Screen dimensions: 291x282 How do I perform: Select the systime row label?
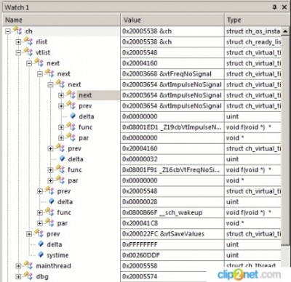[57, 255]
